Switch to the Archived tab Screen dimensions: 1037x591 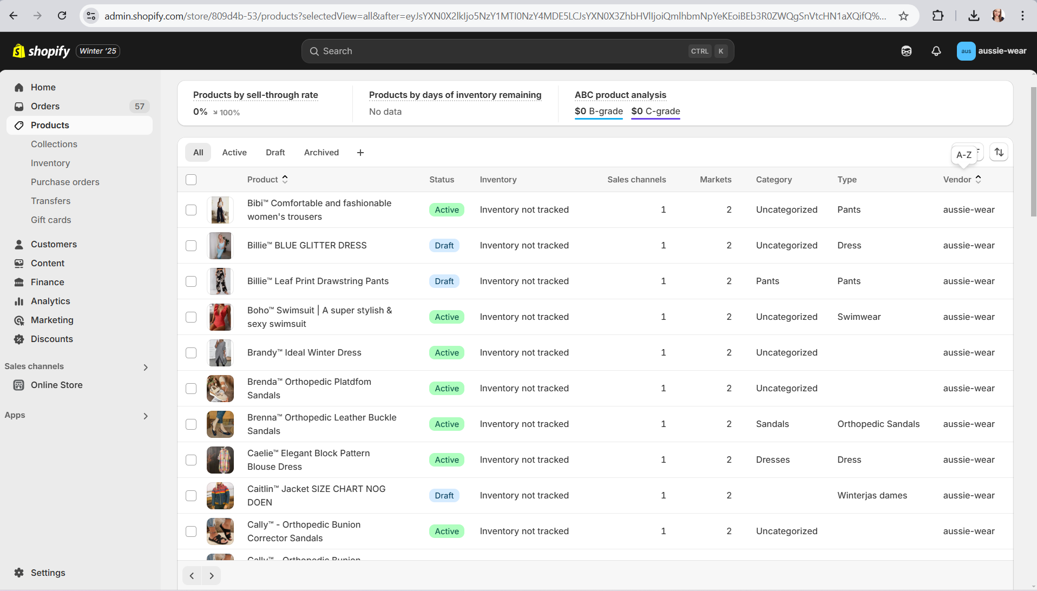(321, 153)
